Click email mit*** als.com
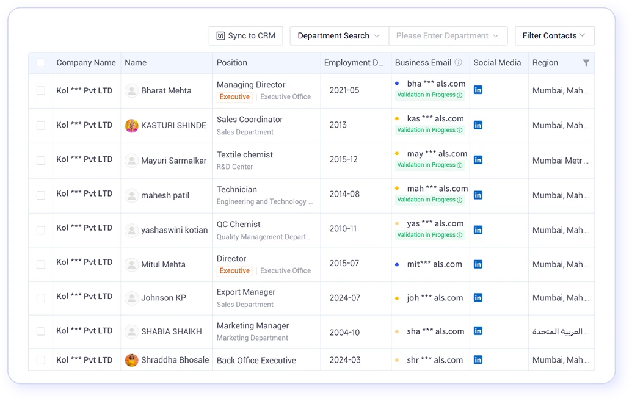Screen dimensions: 632x401 (435, 264)
